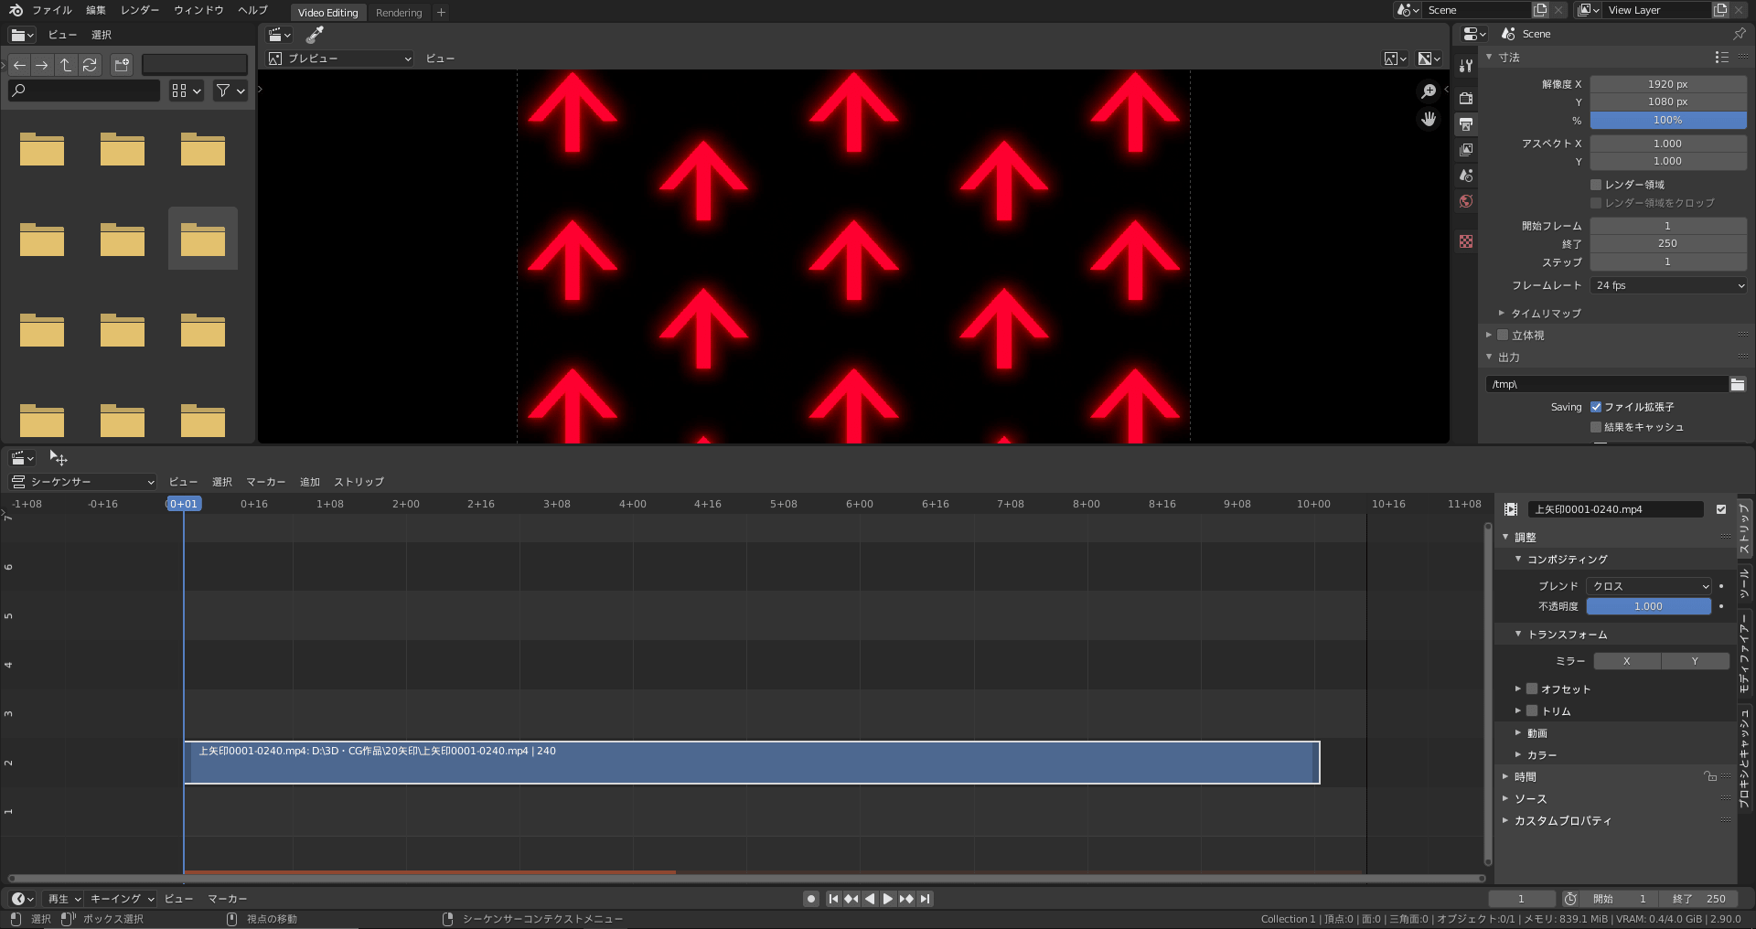The width and height of the screenshot is (1756, 929).
Task: Adjust the strip opacity slider
Action: point(1649,606)
